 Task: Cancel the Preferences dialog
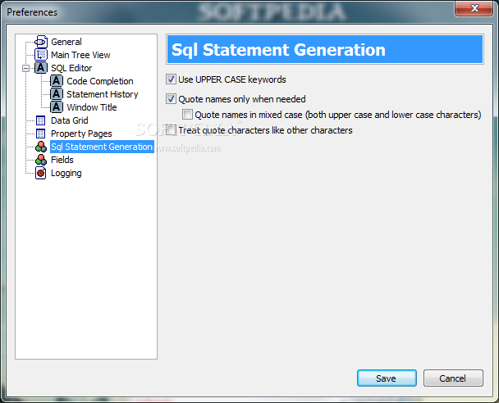[x=453, y=378]
